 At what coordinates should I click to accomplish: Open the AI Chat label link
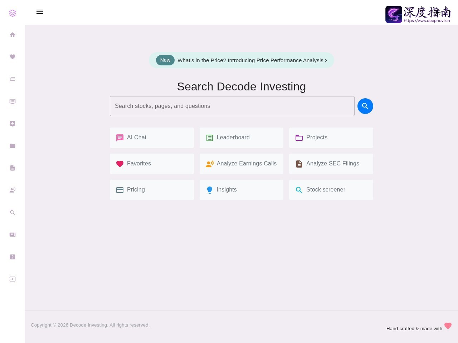(137, 138)
